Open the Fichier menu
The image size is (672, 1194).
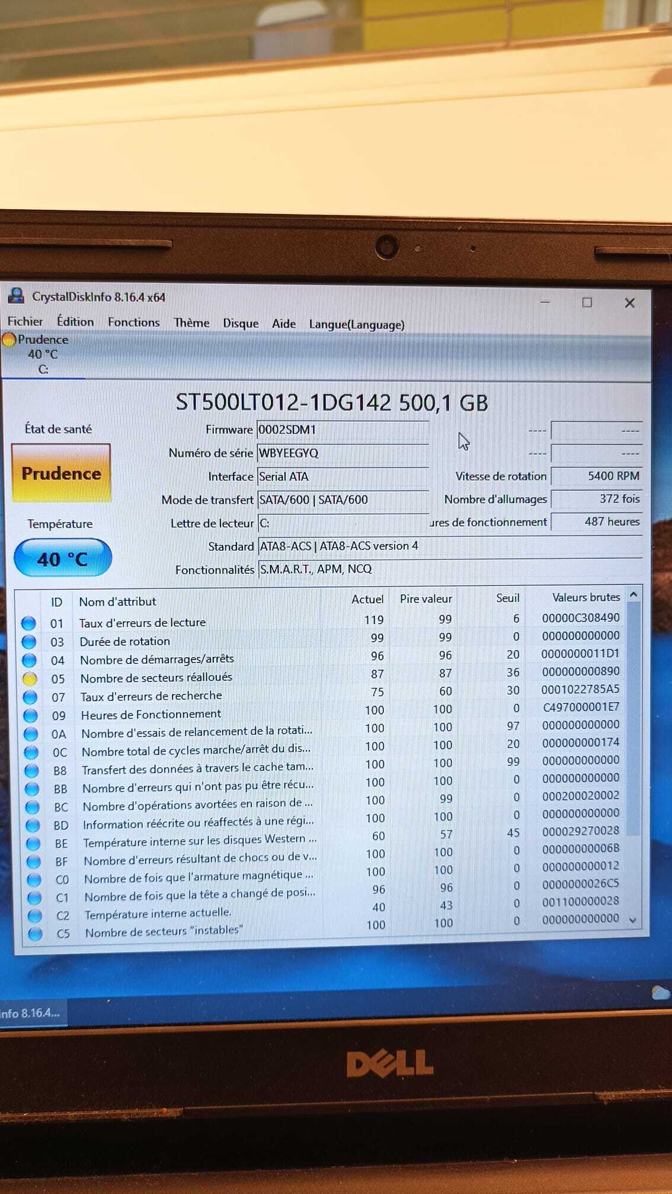pyautogui.click(x=24, y=321)
